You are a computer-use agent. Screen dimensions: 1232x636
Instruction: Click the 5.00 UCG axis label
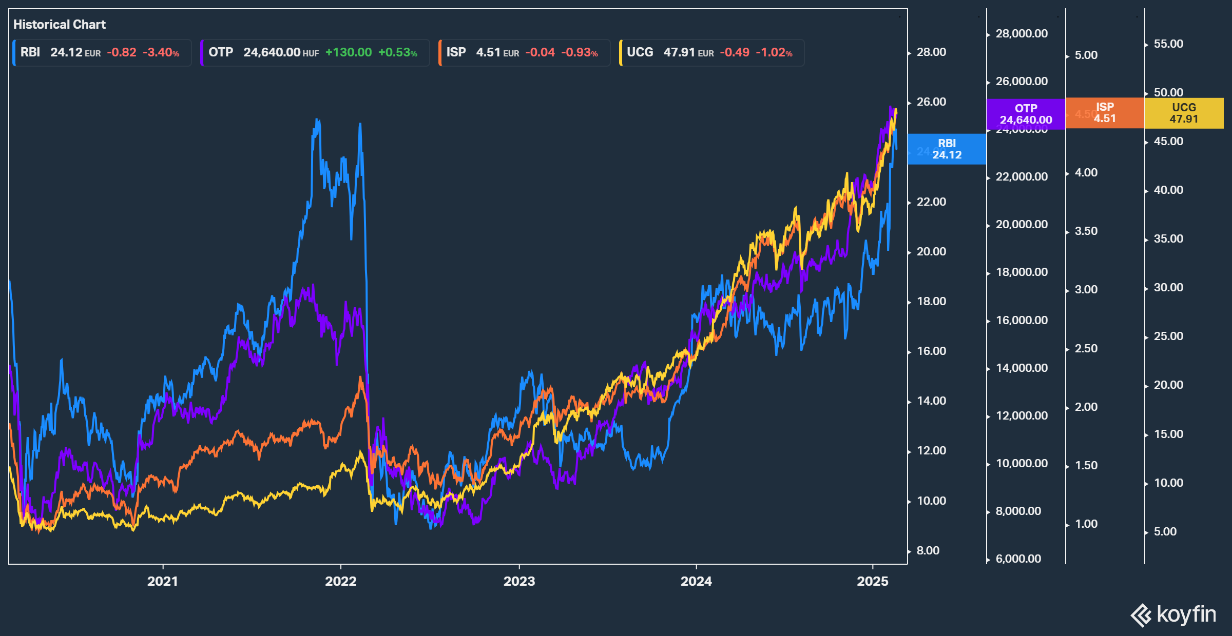(x=1165, y=532)
